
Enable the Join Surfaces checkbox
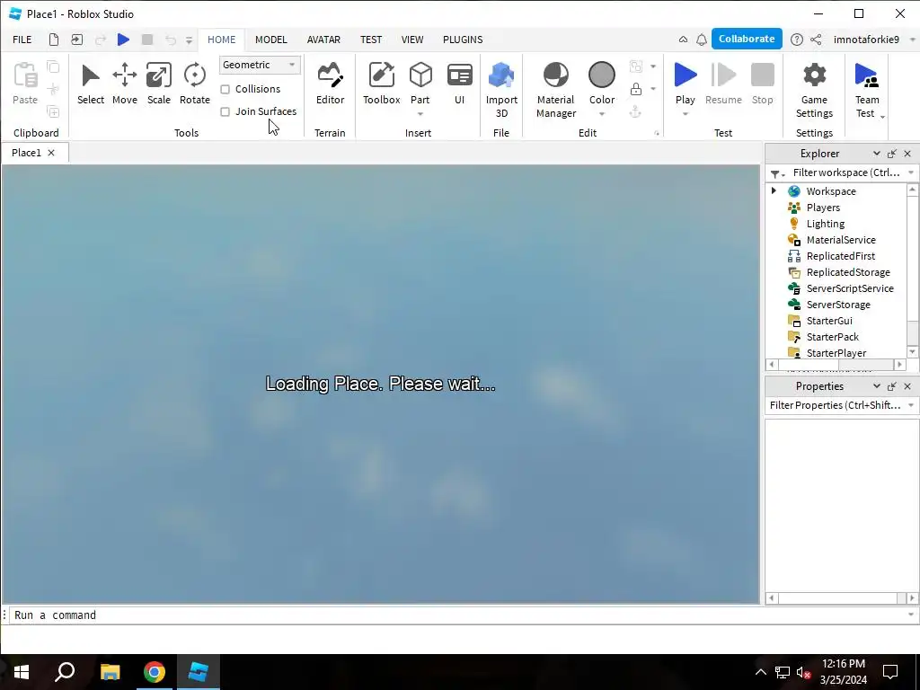[225, 111]
